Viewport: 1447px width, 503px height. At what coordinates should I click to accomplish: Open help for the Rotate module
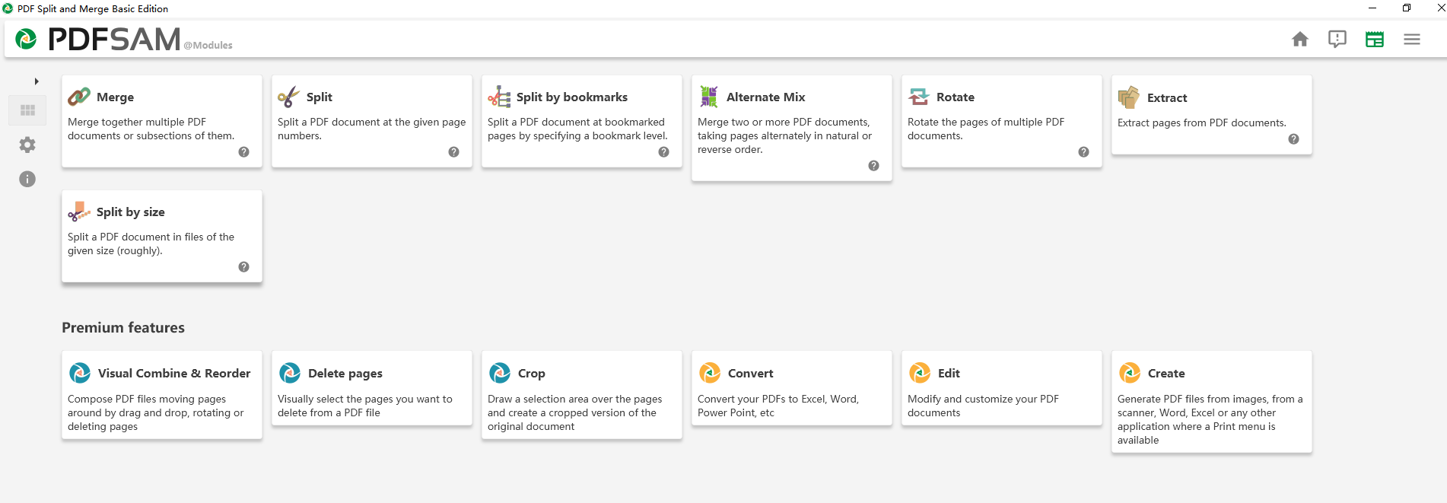[1083, 151]
